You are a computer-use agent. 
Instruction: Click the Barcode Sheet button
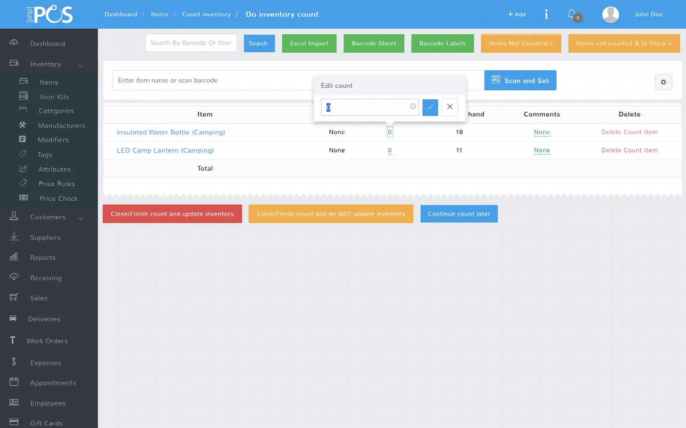click(x=374, y=43)
